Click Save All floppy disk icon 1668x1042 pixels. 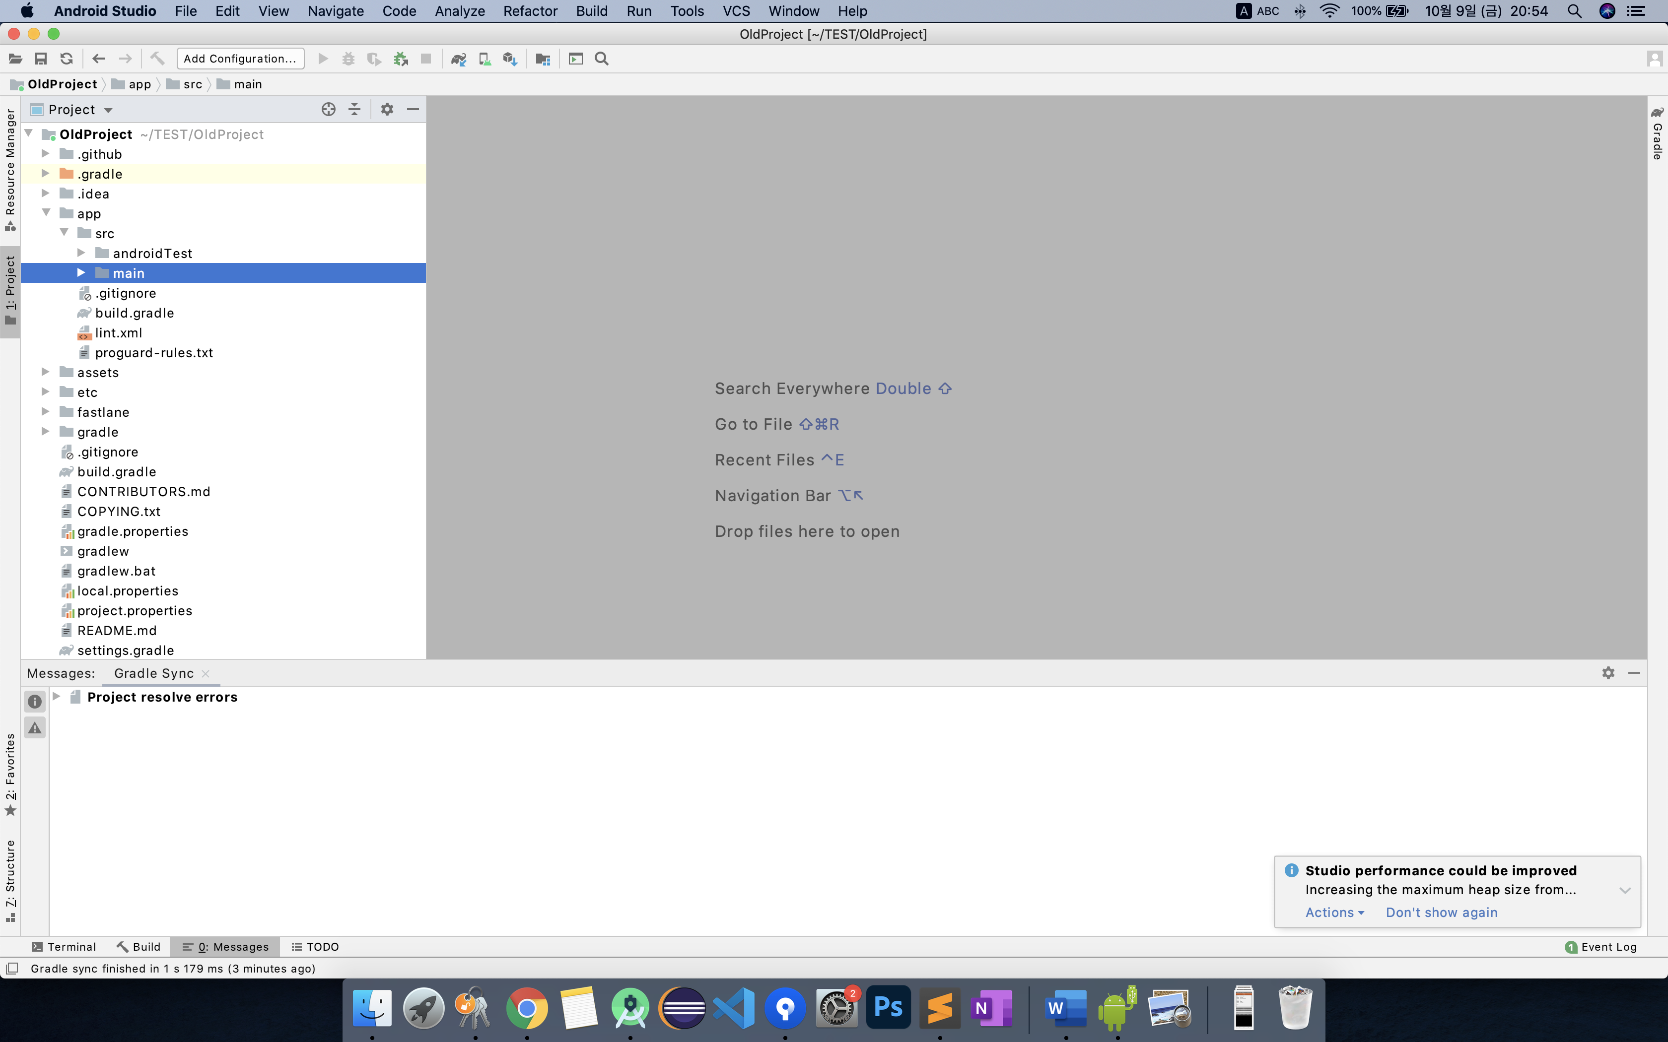(41, 59)
